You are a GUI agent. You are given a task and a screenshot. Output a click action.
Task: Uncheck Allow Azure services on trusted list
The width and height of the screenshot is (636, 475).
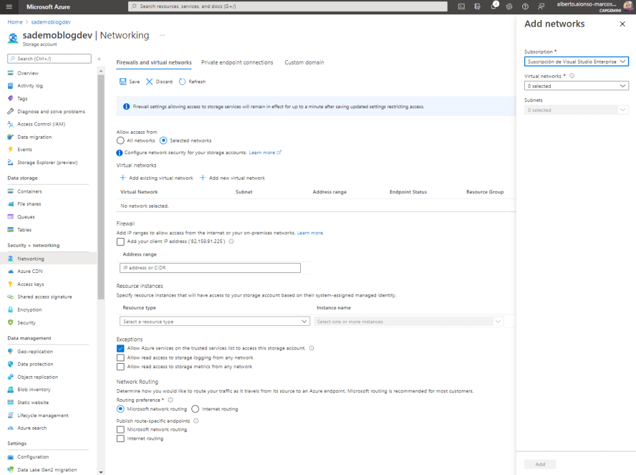click(121, 348)
